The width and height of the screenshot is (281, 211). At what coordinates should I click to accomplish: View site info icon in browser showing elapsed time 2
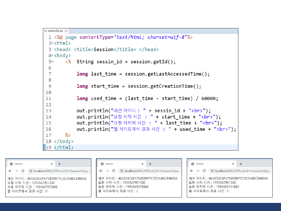(x=122, y=171)
